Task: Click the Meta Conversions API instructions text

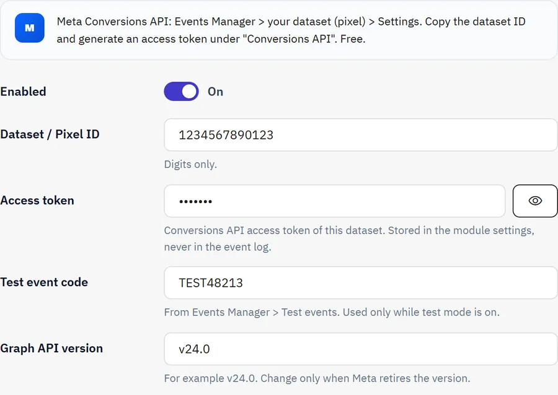Action: (x=291, y=30)
